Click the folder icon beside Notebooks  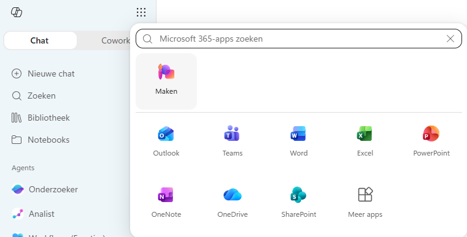pos(17,140)
